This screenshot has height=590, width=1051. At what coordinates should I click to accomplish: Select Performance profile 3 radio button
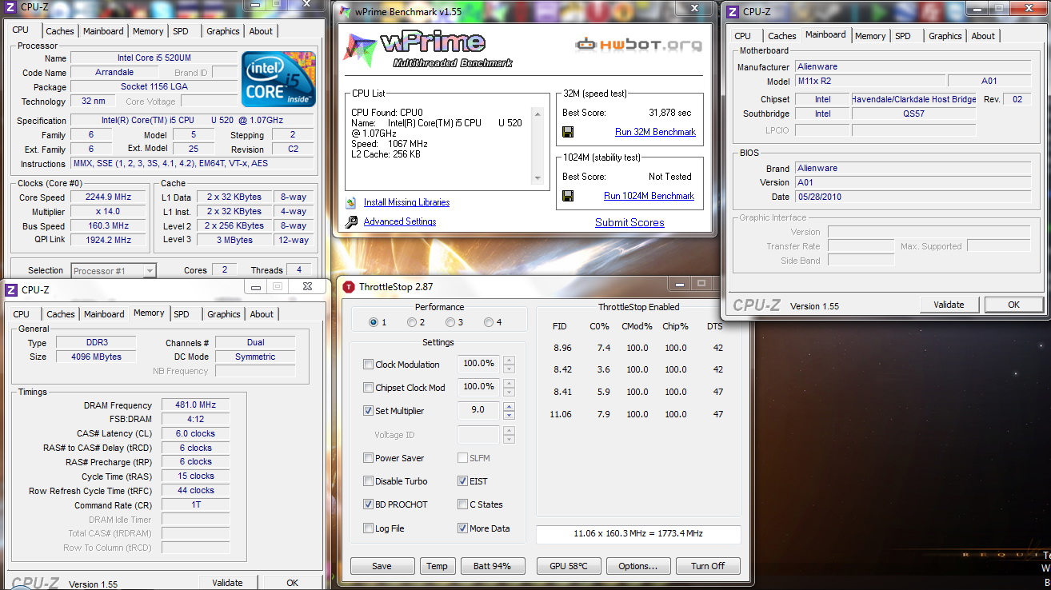[450, 322]
